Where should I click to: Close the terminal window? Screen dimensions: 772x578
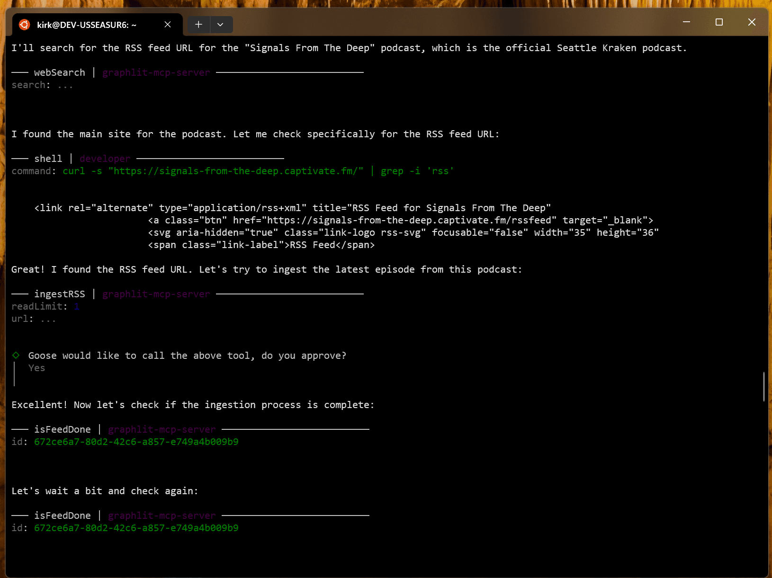click(752, 22)
